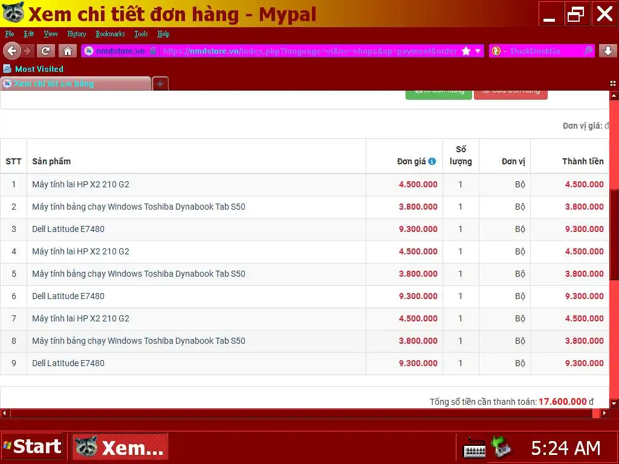The height and width of the screenshot is (464, 619).
Task: Open the DuckDuckGo search engine selector
Action: coord(499,51)
